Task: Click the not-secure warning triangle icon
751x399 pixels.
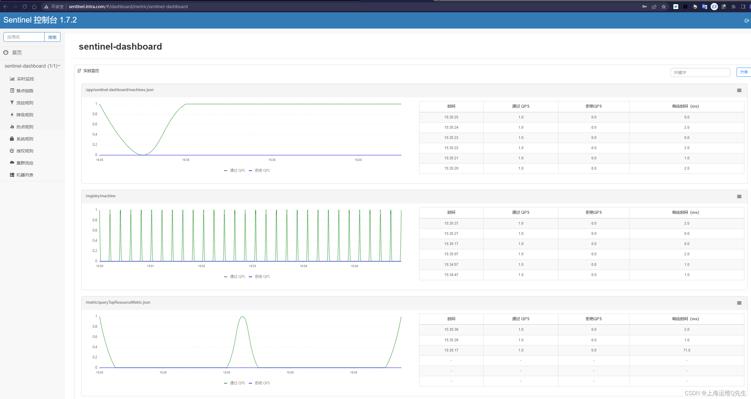Action: 46,7
